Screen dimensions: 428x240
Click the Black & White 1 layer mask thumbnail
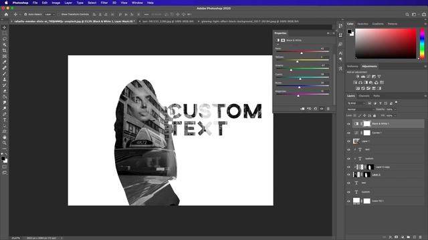point(367,124)
